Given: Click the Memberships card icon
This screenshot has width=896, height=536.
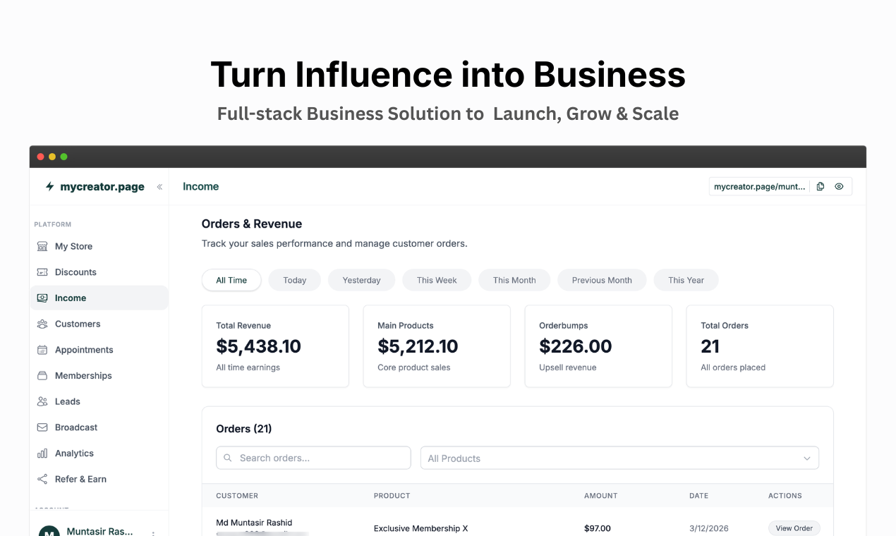Looking at the screenshot, I should (42, 376).
